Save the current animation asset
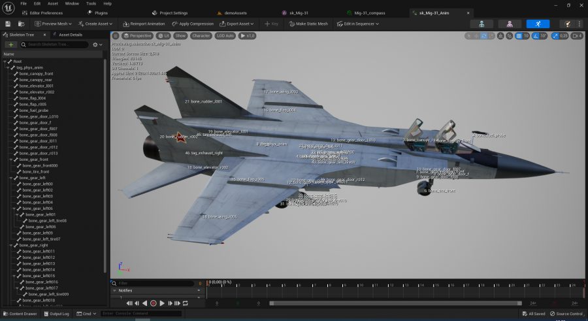Screen dimensions: 588x321 pos(8,24)
